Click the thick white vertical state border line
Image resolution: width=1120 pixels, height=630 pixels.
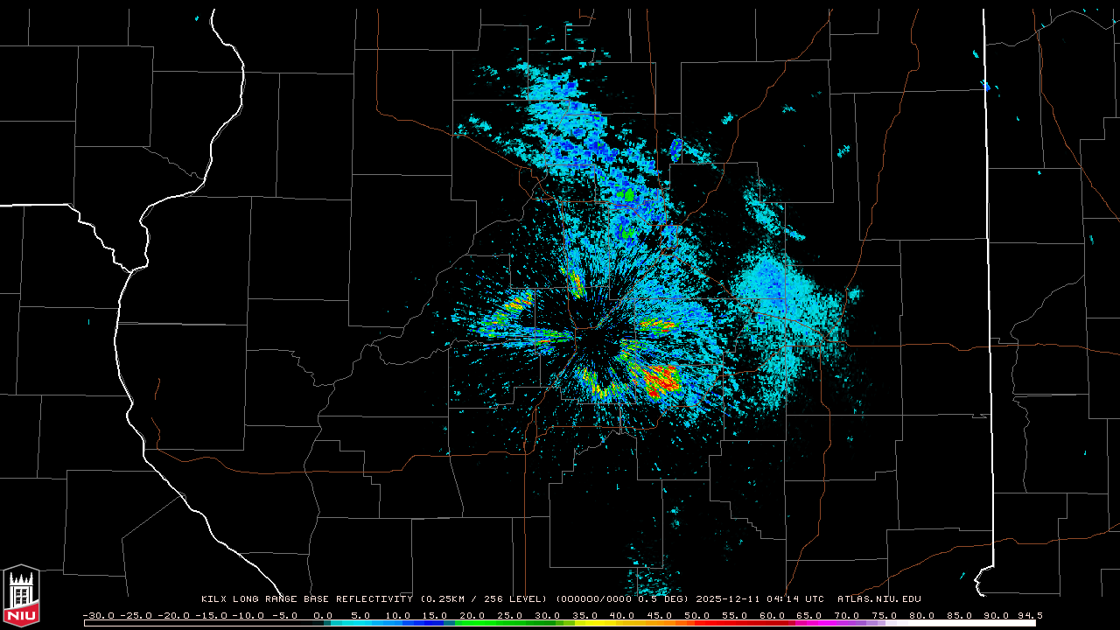pos(987,262)
